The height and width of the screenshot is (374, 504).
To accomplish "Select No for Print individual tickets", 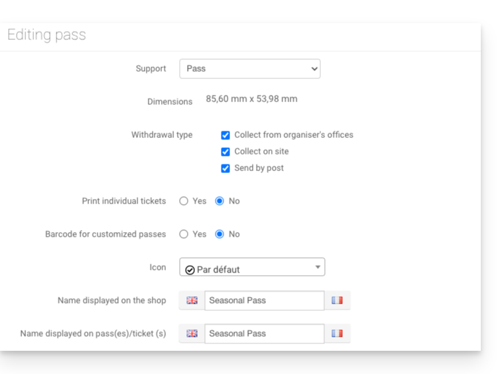I will (220, 201).
